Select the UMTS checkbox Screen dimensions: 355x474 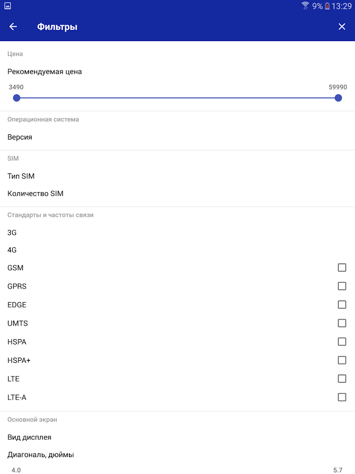(x=342, y=323)
